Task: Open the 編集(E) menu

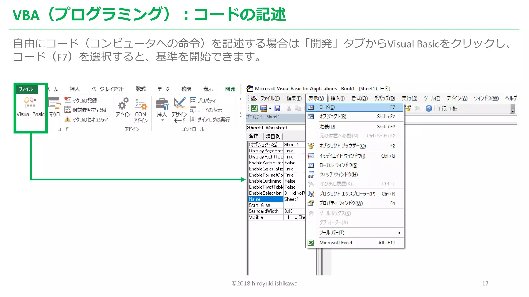Action: (x=294, y=98)
